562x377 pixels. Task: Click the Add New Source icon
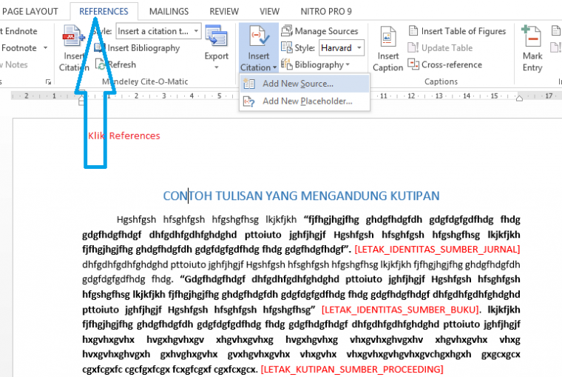249,84
